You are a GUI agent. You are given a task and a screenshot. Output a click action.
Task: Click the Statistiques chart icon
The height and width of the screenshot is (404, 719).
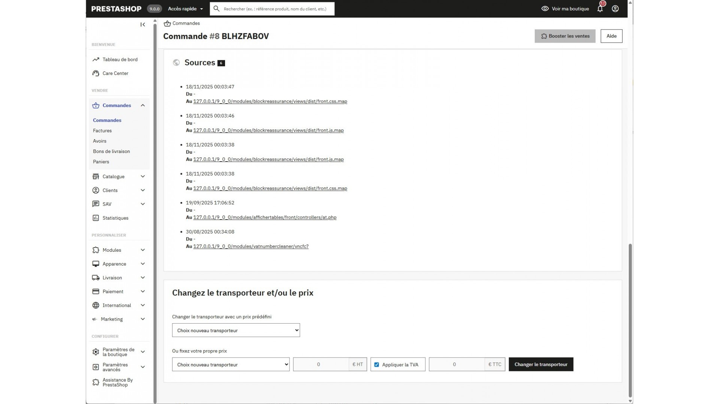click(x=96, y=218)
